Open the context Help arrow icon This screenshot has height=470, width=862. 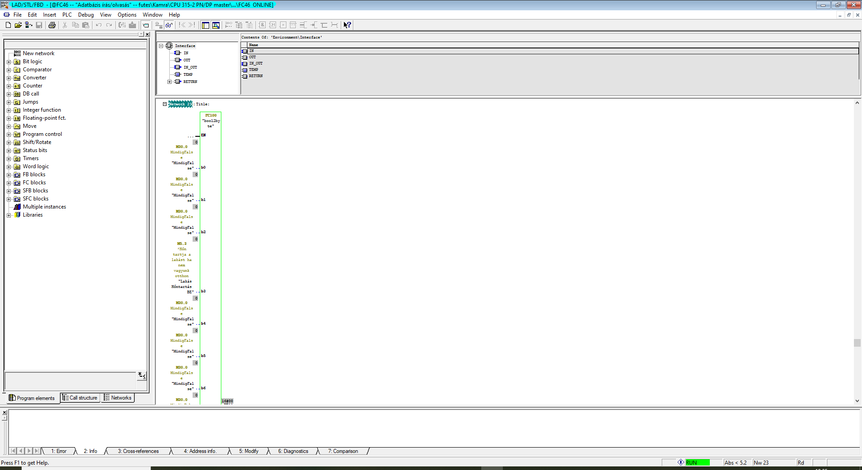coord(347,25)
